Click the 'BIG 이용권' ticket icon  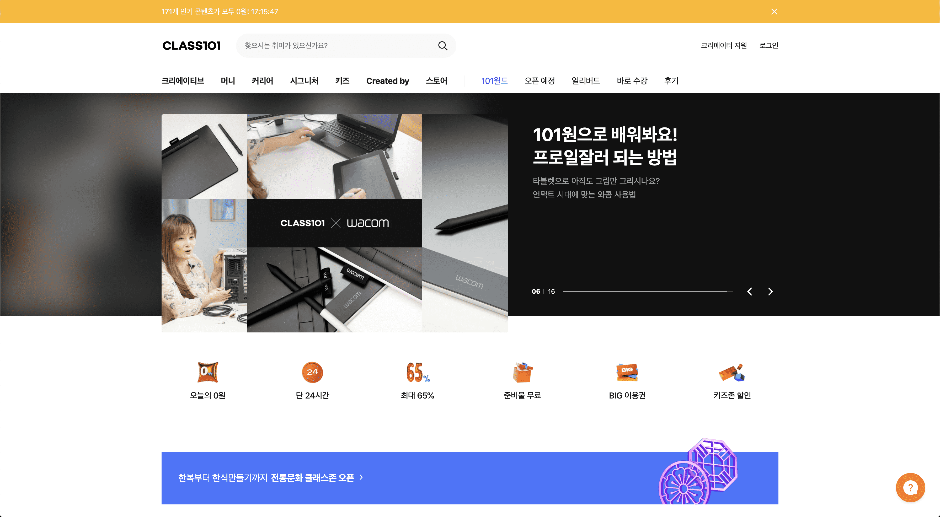point(627,372)
